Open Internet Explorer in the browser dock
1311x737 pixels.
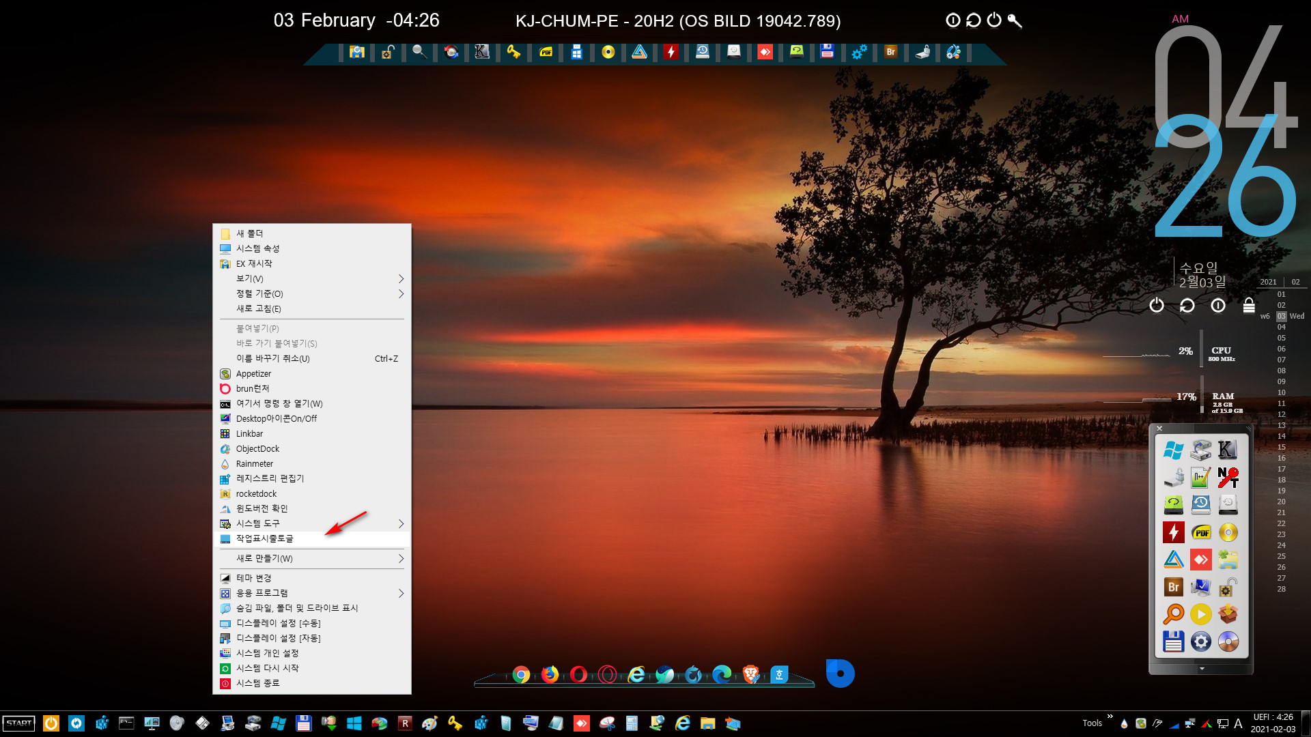tap(636, 675)
